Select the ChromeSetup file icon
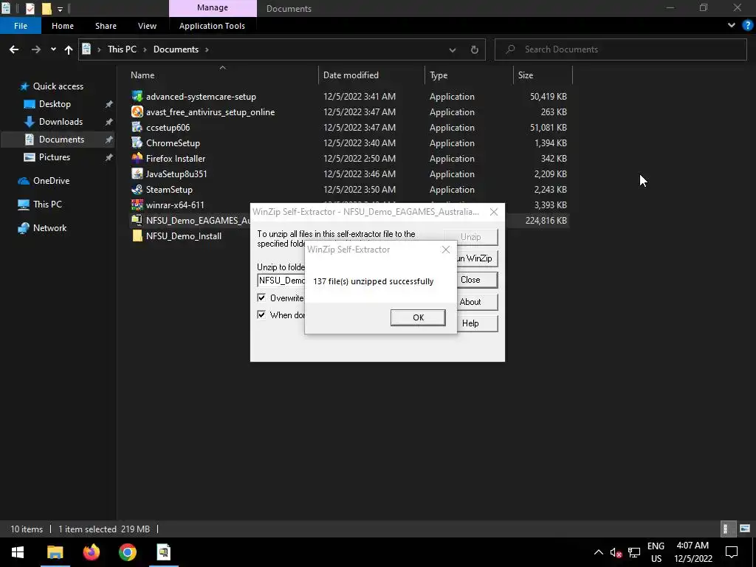This screenshot has width=756, height=567. point(137,142)
